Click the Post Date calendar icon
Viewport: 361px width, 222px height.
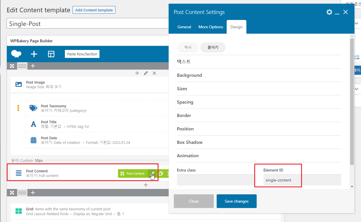coord(33,140)
